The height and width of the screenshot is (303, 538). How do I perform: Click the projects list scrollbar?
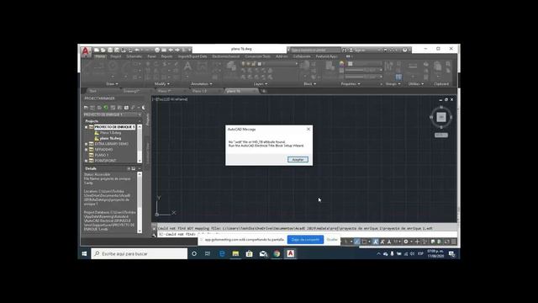pos(140,144)
